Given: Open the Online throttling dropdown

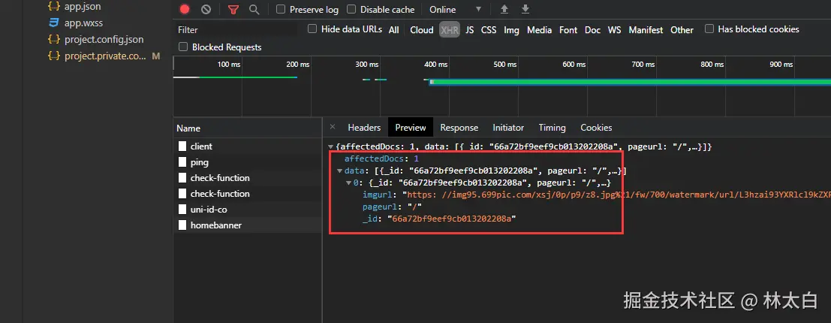Looking at the screenshot, I should [x=455, y=9].
